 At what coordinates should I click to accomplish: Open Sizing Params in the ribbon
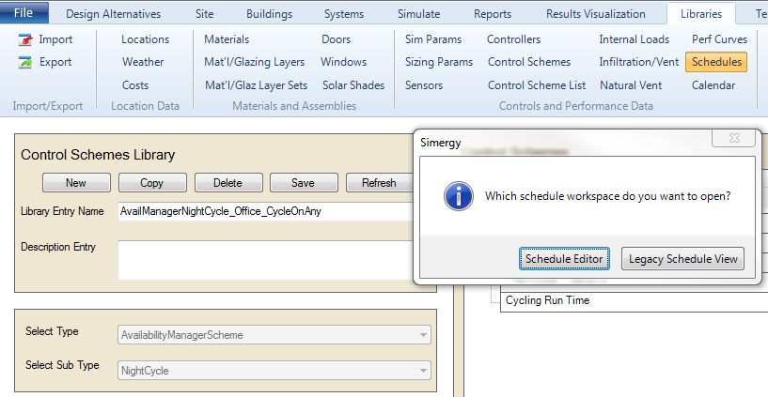(x=439, y=62)
